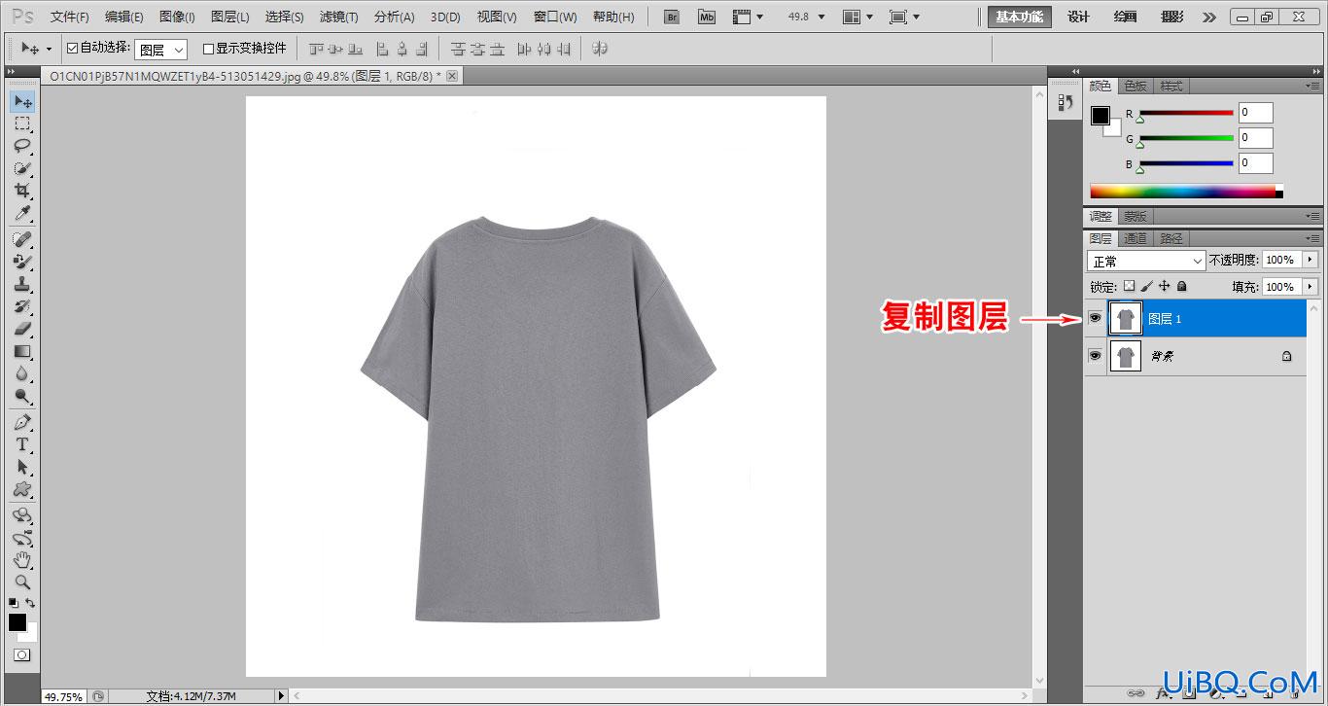Select the 3D Object Rotate tool

point(22,515)
